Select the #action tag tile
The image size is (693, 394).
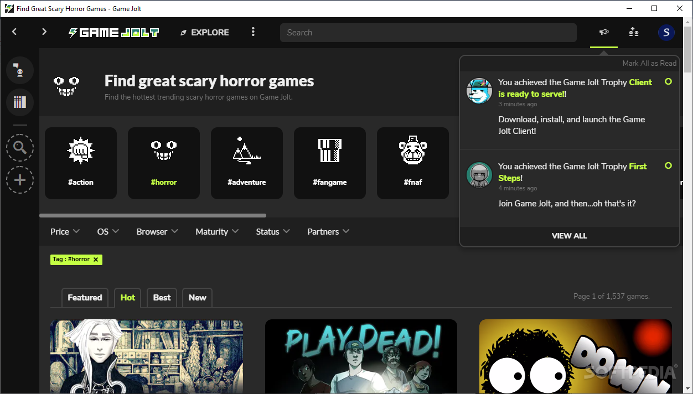click(81, 163)
